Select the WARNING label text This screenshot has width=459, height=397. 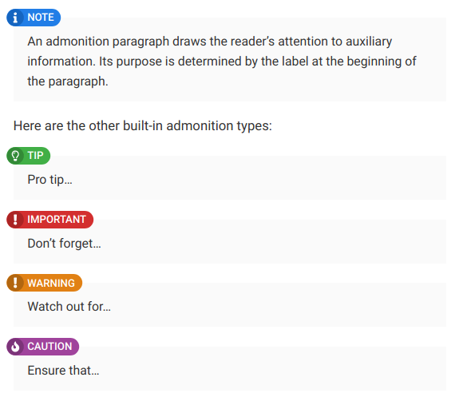point(51,283)
